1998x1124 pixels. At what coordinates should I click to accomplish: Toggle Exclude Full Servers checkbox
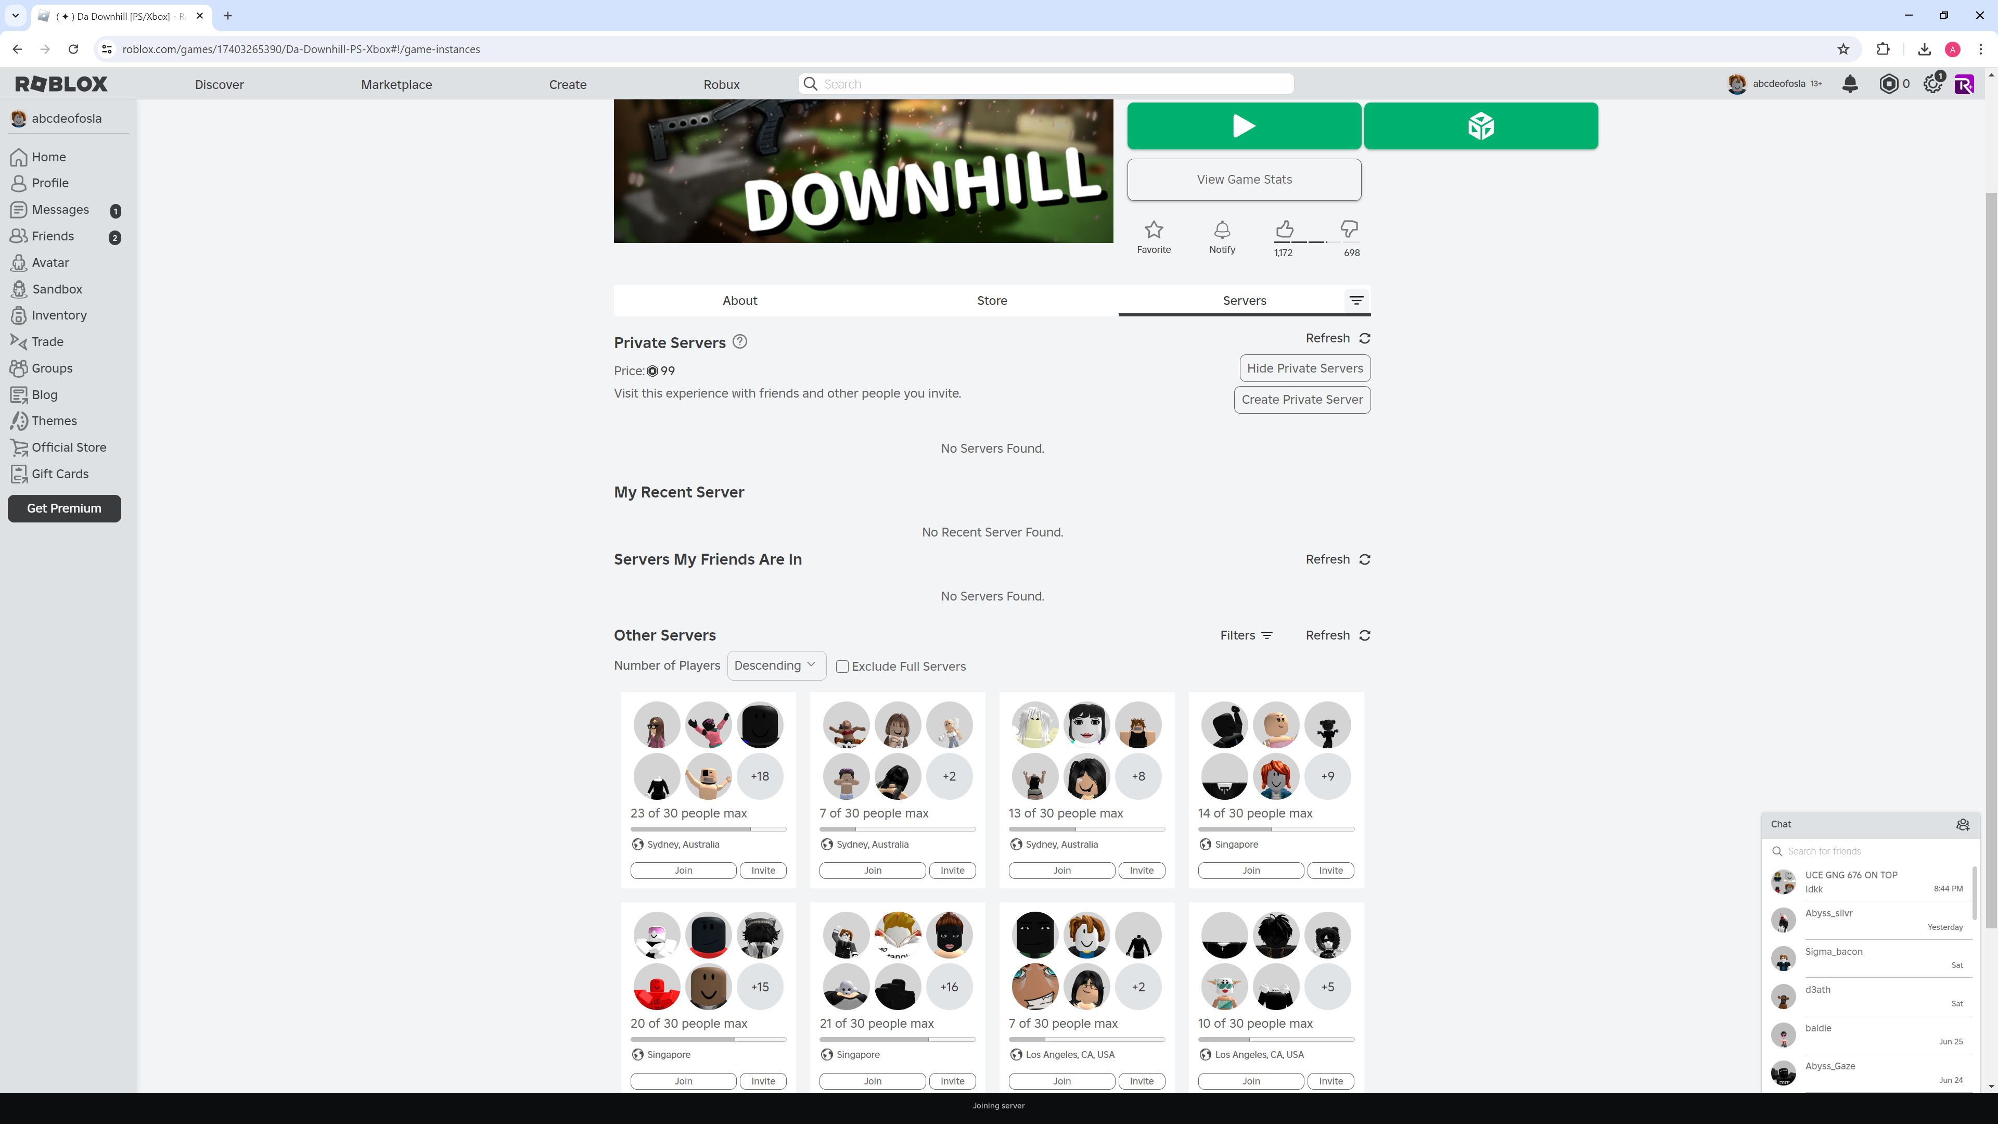pyautogui.click(x=842, y=666)
